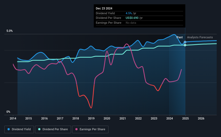
Task: Click the 0% y-axis label
Action: tap(8, 112)
